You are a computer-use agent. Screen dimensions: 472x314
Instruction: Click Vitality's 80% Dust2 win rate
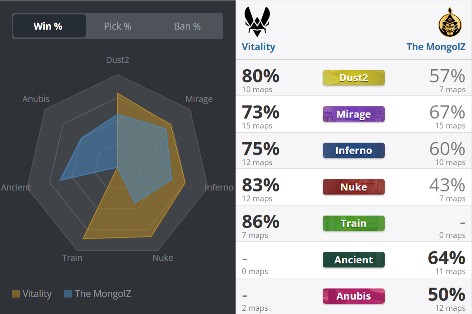click(x=261, y=76)
